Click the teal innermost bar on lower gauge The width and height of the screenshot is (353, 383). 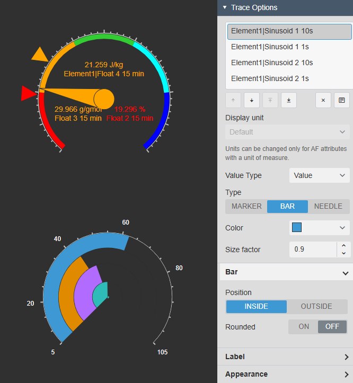pos(100,295)
